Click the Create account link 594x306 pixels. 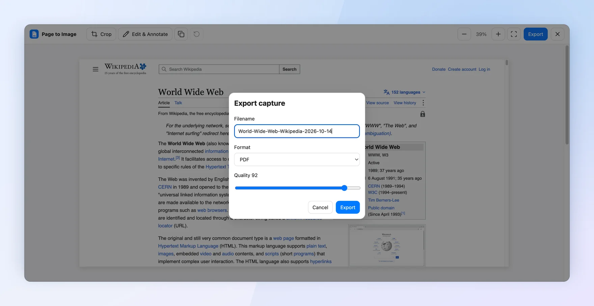(462, 69)
